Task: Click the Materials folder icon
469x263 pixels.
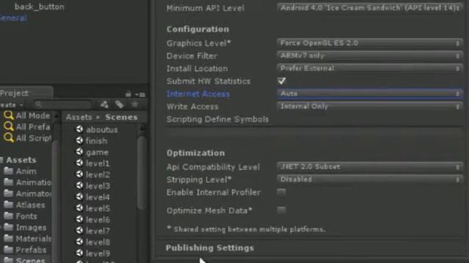Action: [x=8, y=238]
